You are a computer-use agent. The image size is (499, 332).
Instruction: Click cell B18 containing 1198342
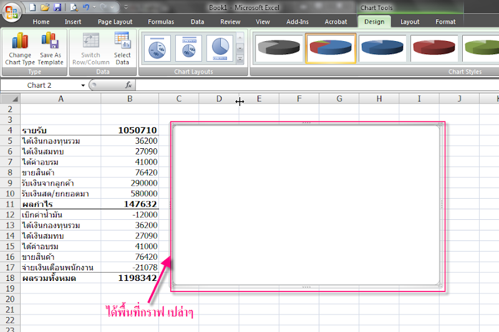[x=130, y=278]
